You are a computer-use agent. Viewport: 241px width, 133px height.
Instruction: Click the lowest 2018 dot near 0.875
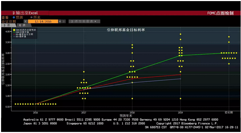132,99
